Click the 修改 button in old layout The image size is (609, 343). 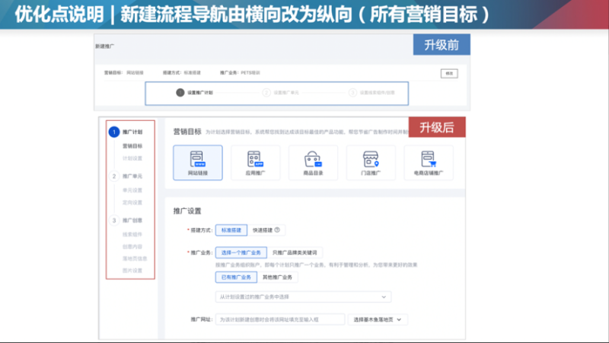coord(449,73)
